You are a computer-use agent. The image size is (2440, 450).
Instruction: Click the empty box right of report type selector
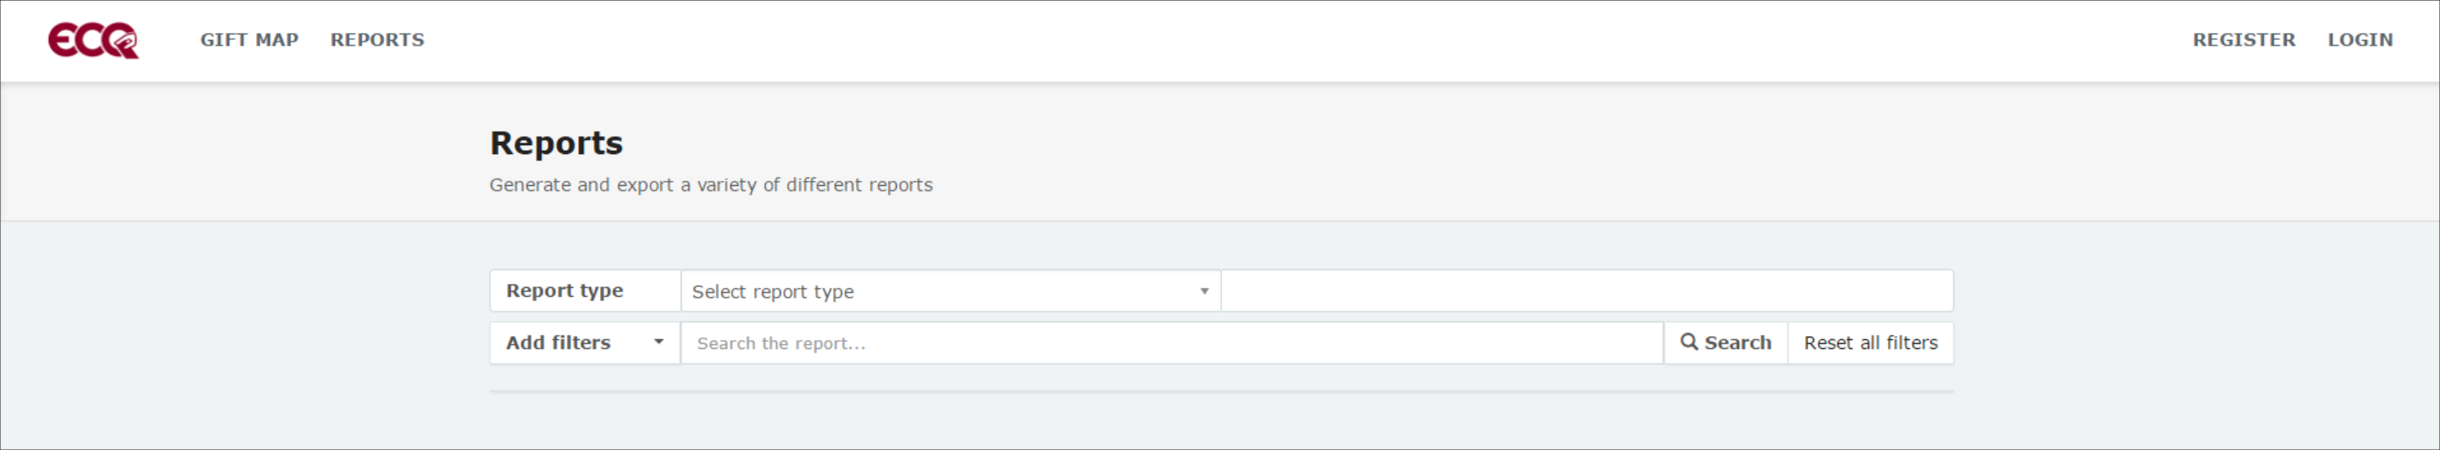click(1587, 291)
